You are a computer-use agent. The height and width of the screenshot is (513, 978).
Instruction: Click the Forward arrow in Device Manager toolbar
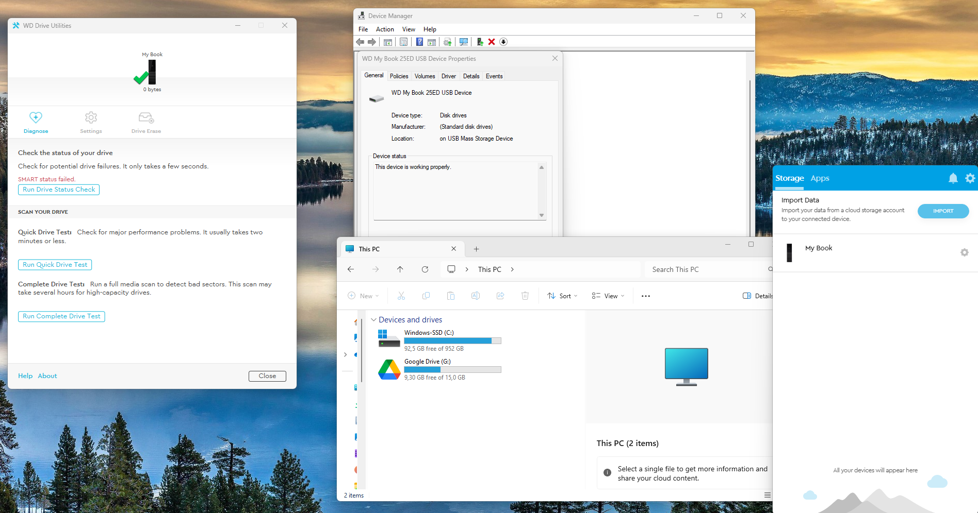(371, 42)
